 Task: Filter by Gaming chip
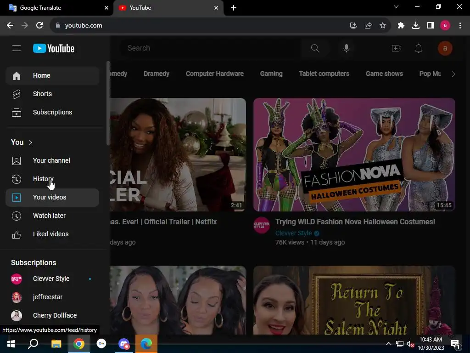[x=271, y=74]
